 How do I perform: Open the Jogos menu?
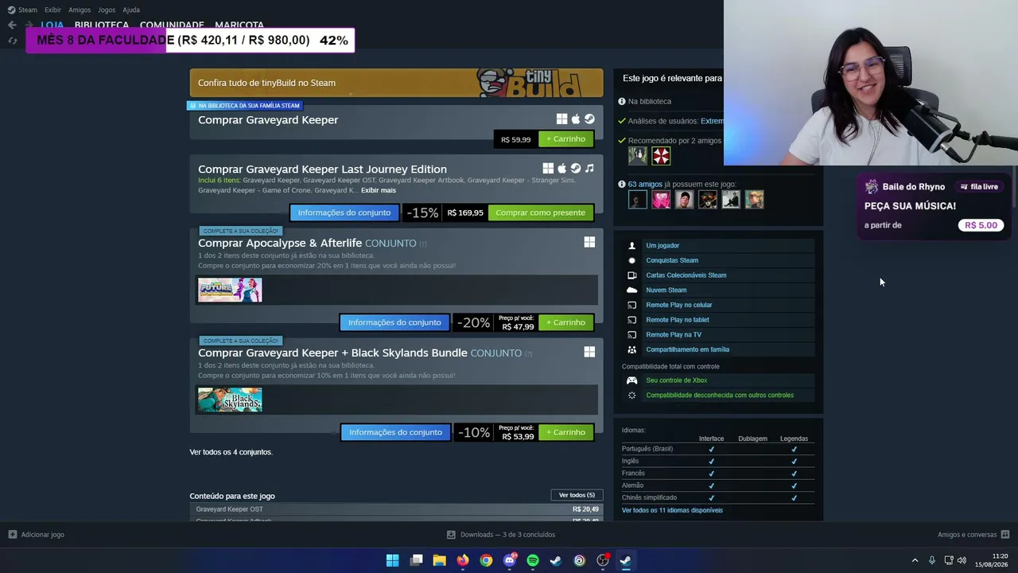[107, 10]
